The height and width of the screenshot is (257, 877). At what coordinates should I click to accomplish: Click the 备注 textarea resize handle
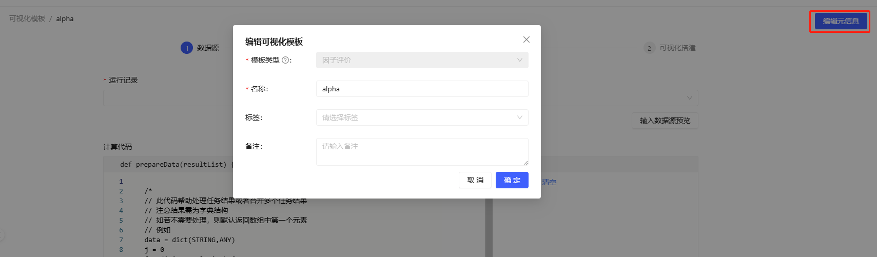coord(525,163)
